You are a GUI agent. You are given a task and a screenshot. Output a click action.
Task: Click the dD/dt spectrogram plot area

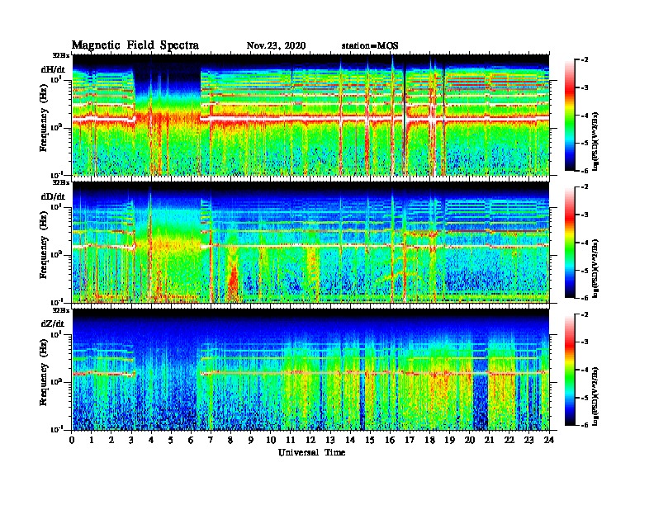point(310,243)
